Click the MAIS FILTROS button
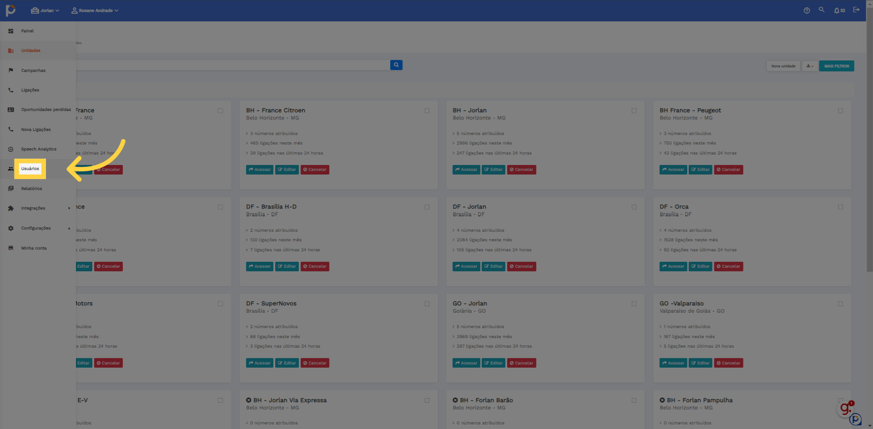The image size is (873, 429). pos(837,66)
